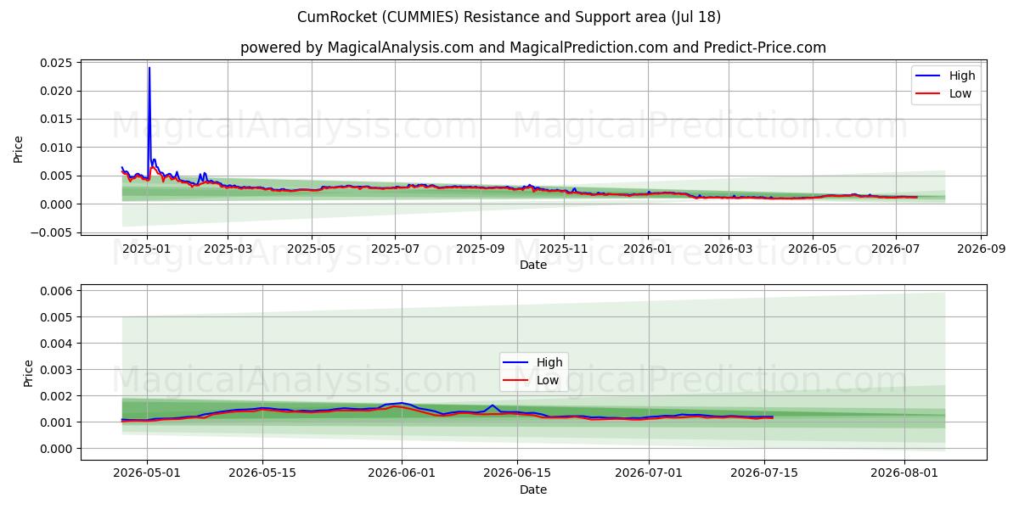This screenshot has height=509, width=1019.
Task: Click the '0.001' bottom chart y-axis label
Action: coord(58,422)
